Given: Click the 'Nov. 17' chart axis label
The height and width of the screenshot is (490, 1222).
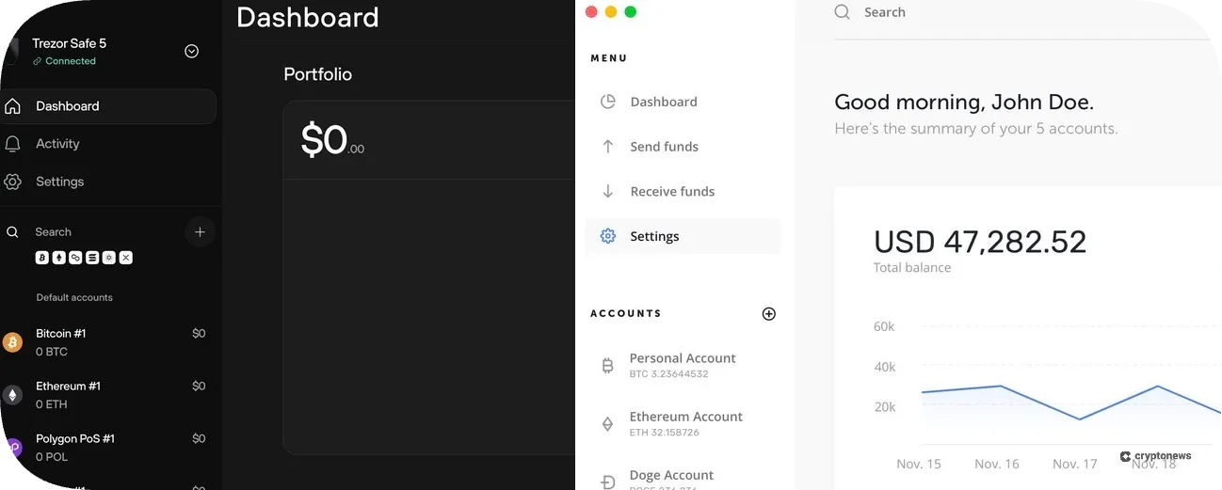Looking at the screenshot, I should pos(1075,464).
